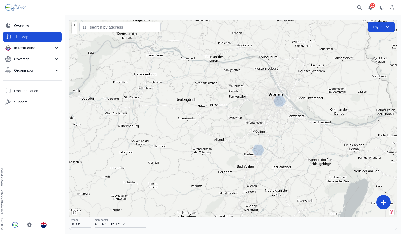Switch language using the flag icon
Screen dimensions: 401x234
coord(44,225)
